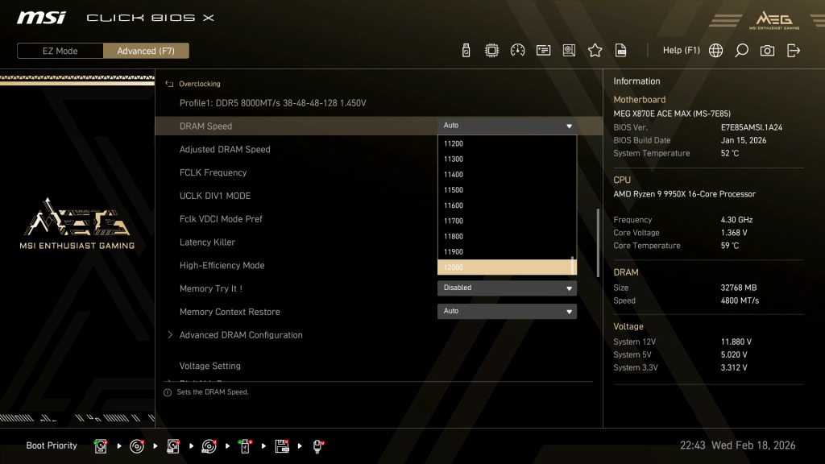This screenshot has width=825, height=464.
Task: Open the ID card profile icon
Action: point(543,51)
